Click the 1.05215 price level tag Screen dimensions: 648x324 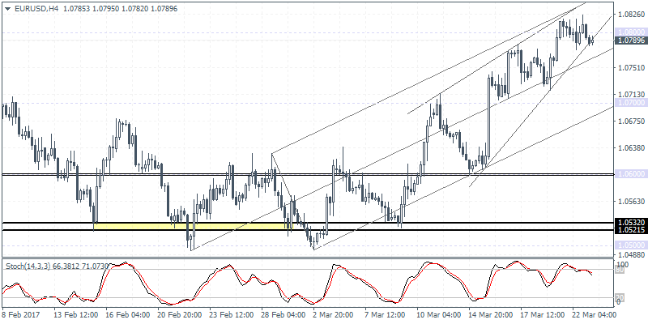[x=629, y=231]
